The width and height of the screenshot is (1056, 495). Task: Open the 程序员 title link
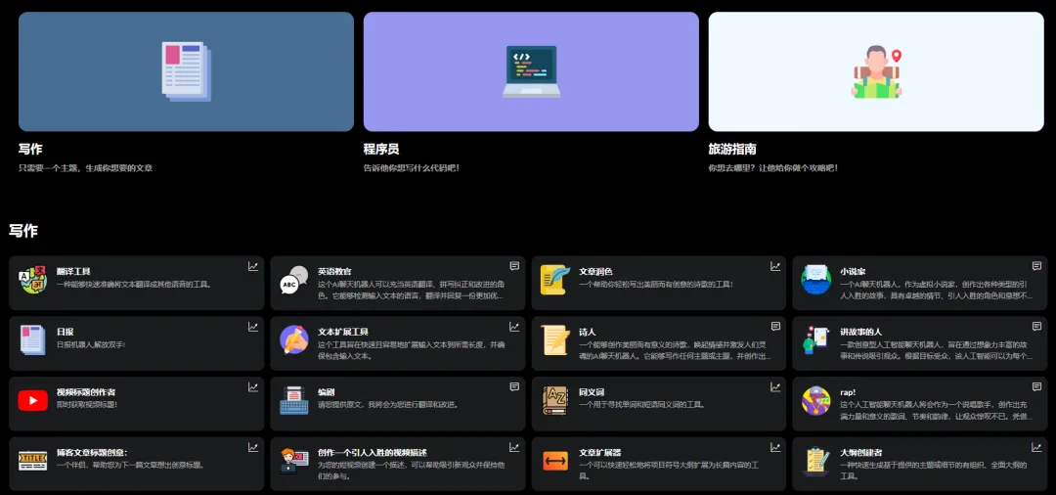tap(381, 150)
